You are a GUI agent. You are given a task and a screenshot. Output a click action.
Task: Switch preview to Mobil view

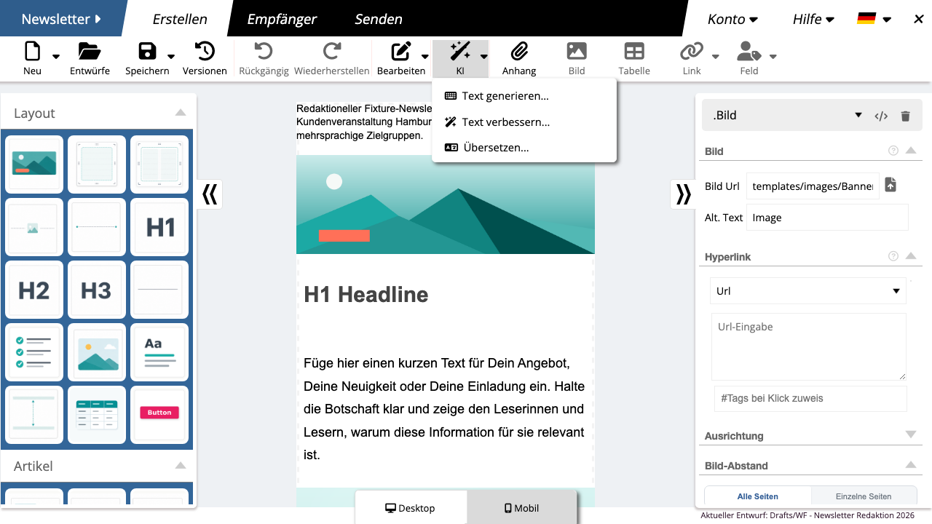(522, 508)
